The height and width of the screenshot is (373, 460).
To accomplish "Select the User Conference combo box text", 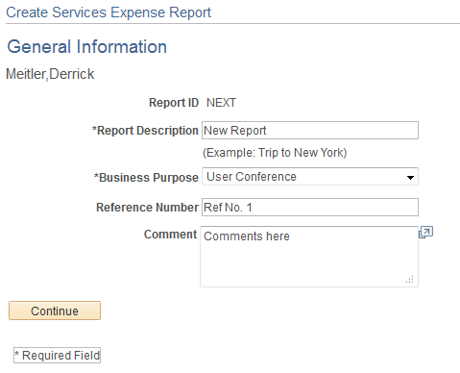I will pyautogui.click(x=252, y=177).
